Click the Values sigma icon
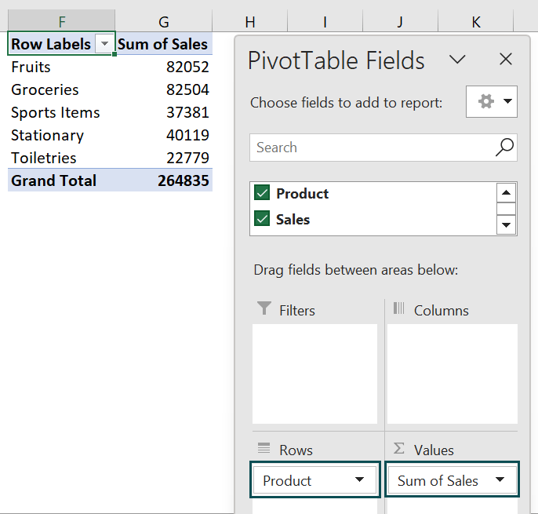The image size is (538, 514). [398, 448]
